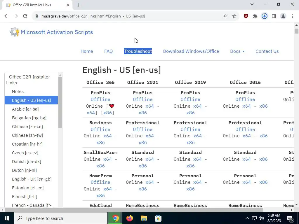Click x86 under Office 2016 Standard
This screenshot has width=299, height=224.
[263, 159]
